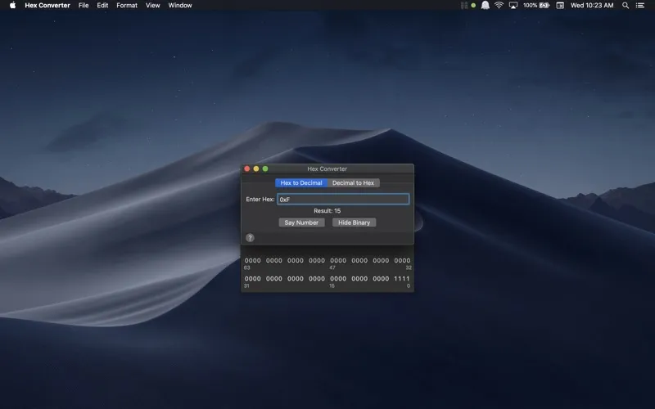The width and height of the screenshot is (655, 409).
Task: Open the Window menu
Action: coord(180,6)
